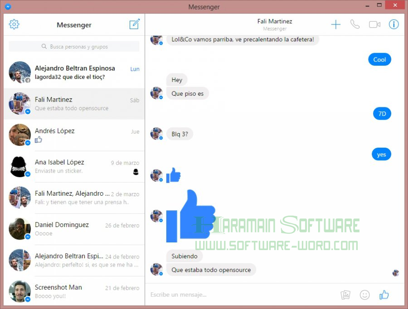Open the Andrés López conversation
The height and width of the screenshot is (309, 408).
tap(74, 135)
